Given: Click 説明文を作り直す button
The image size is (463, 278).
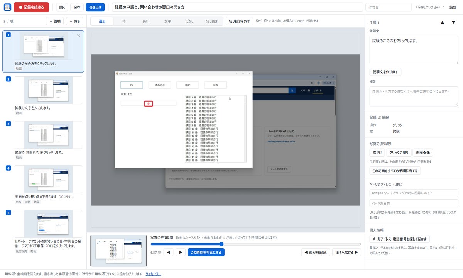Looking at the screenshot, I should point(385,72).
